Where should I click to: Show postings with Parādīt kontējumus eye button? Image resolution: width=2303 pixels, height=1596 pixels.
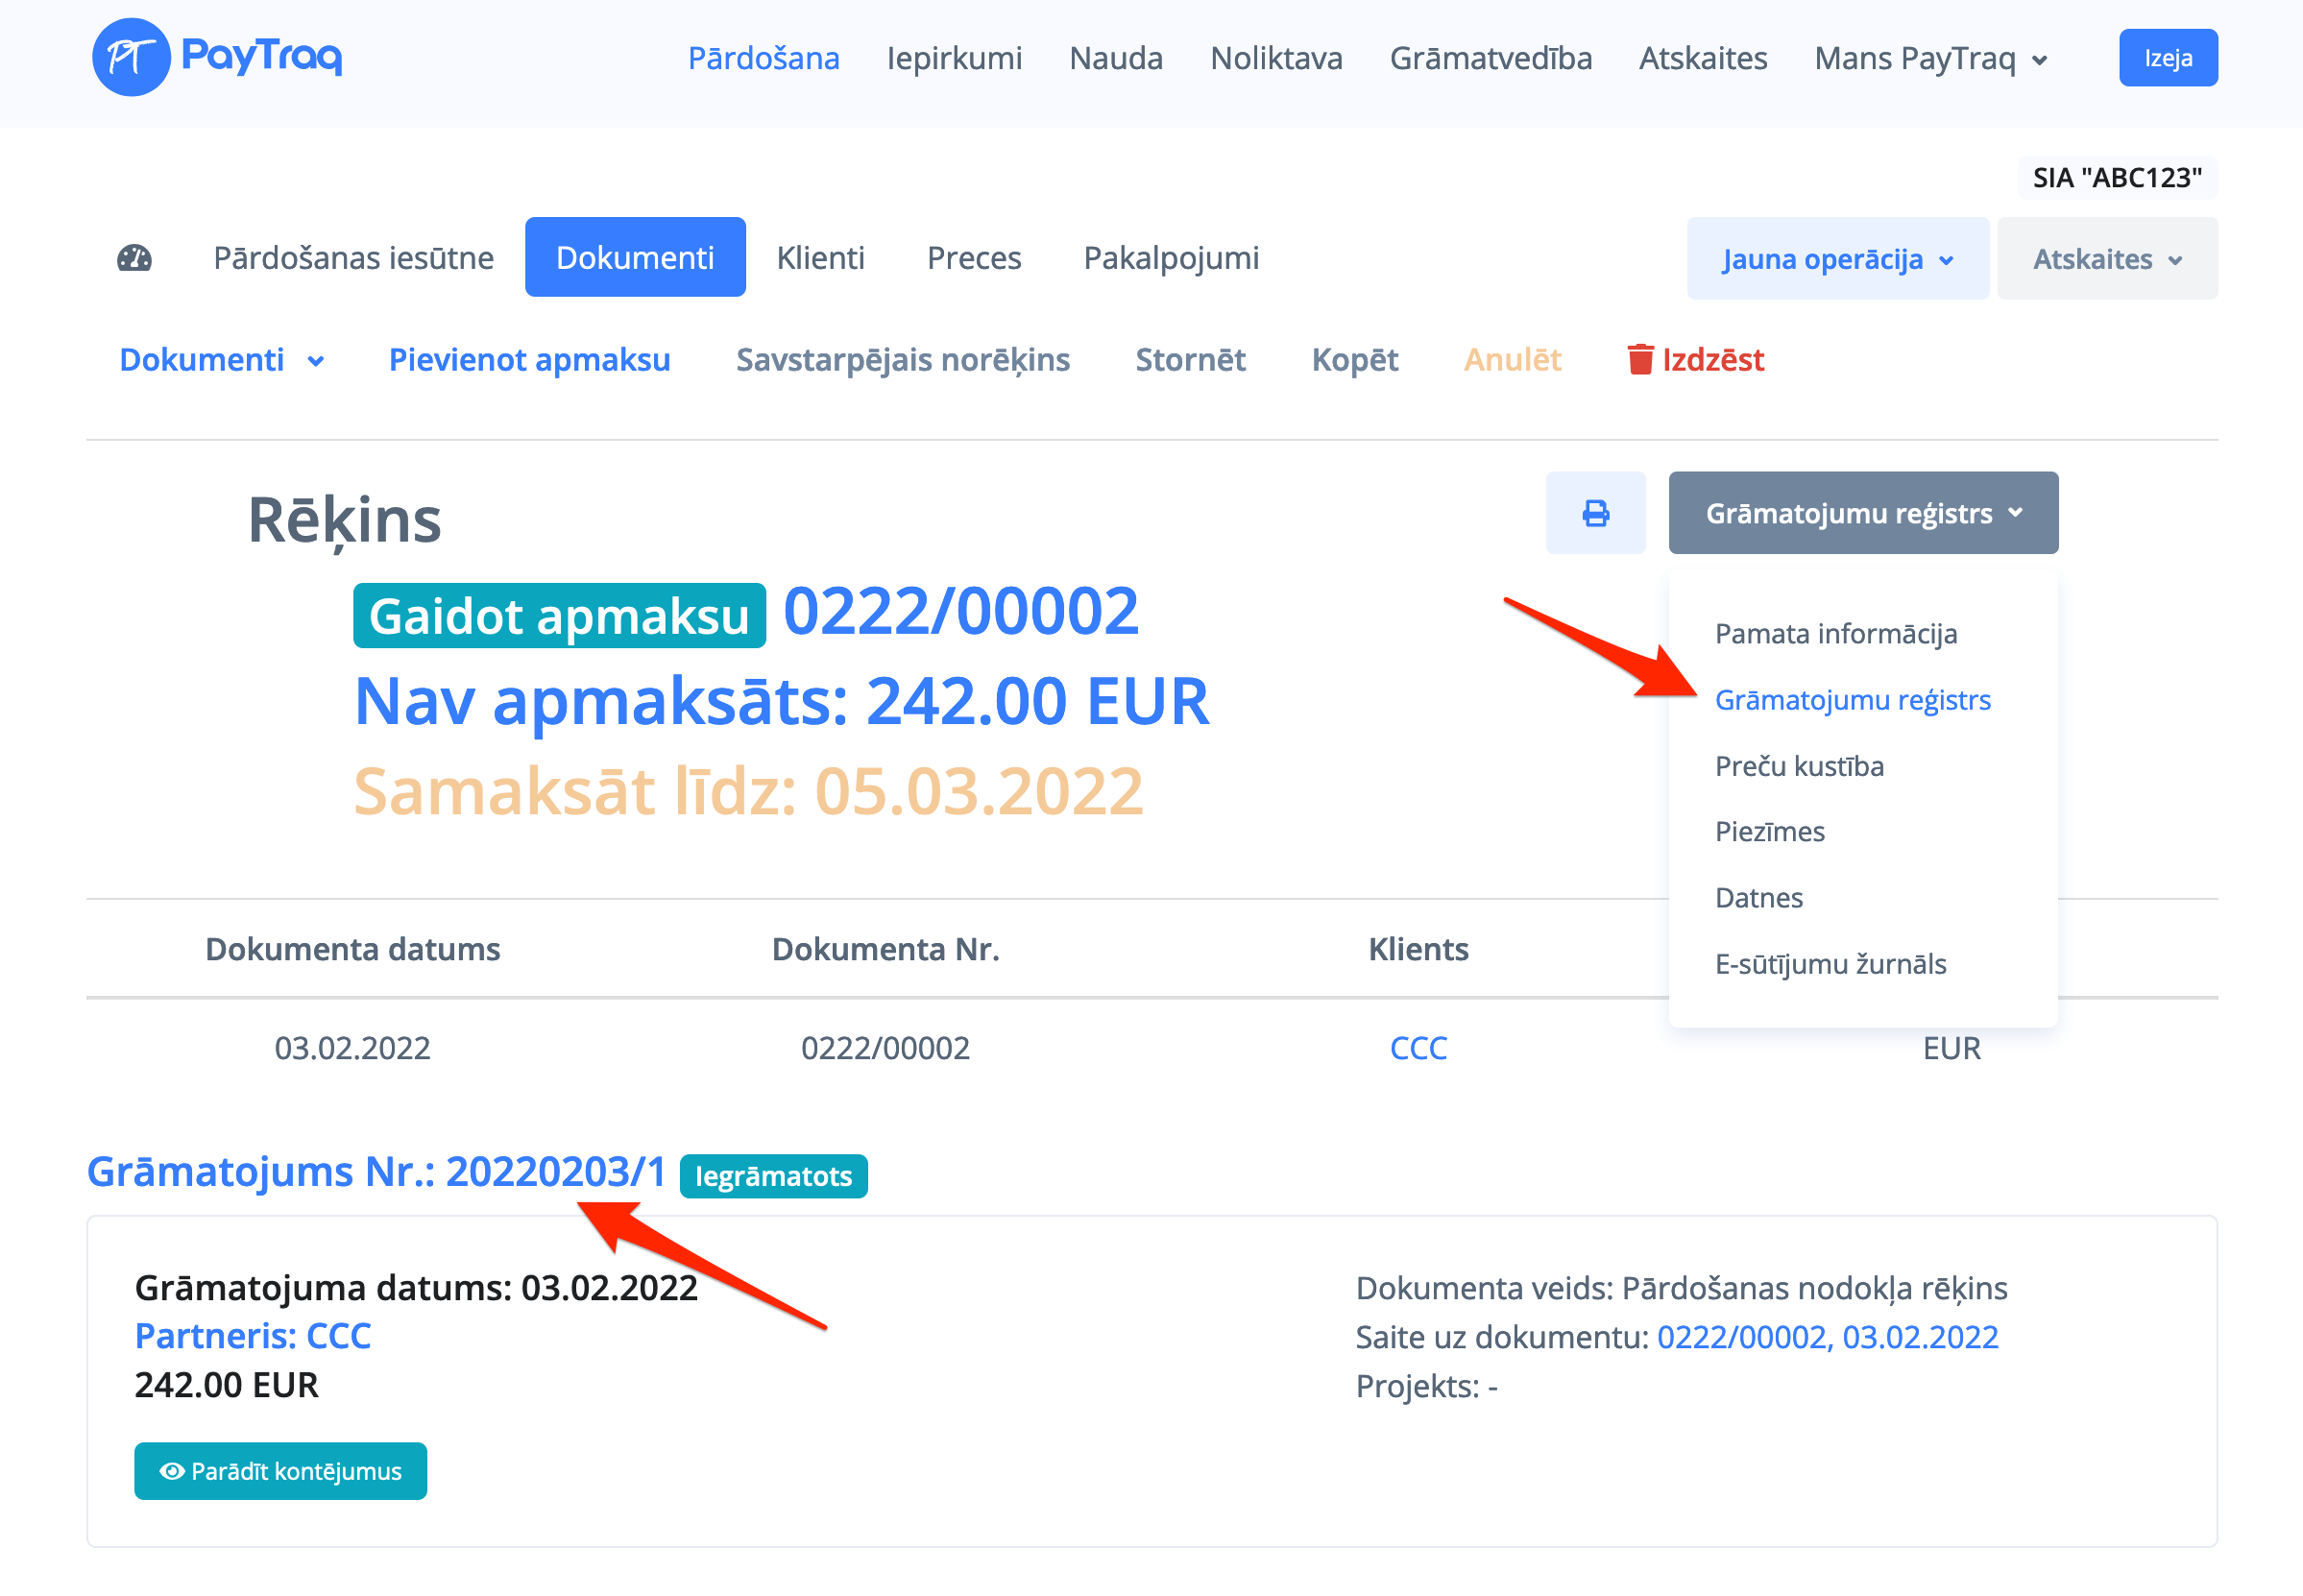(x=280, y=1470)
